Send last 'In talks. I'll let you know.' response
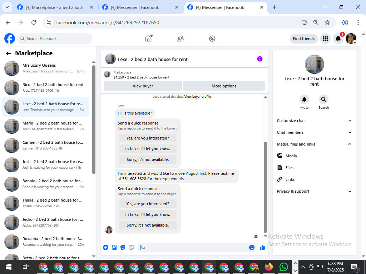Viewport: 366px width, 274px height. point(148,214)
